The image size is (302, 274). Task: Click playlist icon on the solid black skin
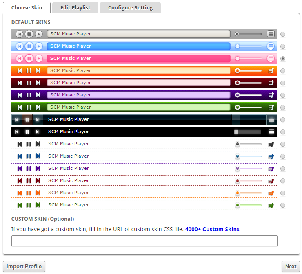click(x=271, y=132)
